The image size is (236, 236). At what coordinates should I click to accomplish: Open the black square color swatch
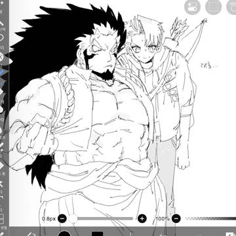point(98,233)
